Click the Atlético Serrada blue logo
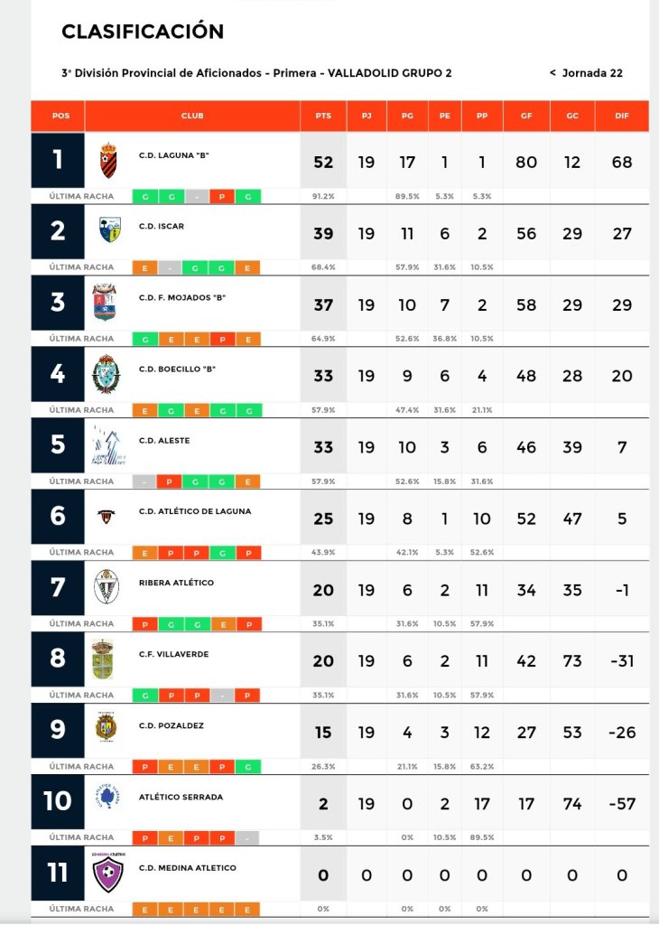Viewport: 659px width, 925px height. click(x=107, y=800)
